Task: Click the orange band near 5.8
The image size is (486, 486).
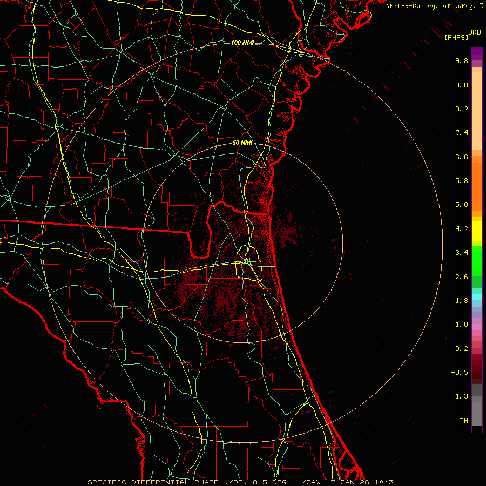Action: (477, 181)
